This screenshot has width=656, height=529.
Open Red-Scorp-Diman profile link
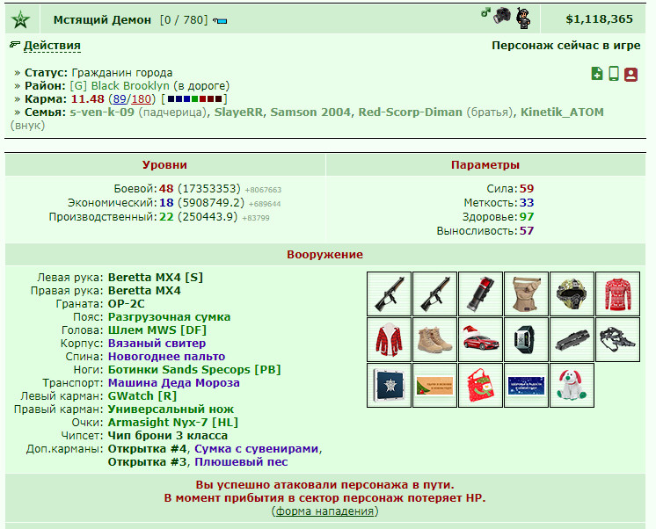click(x=411, y=112)
